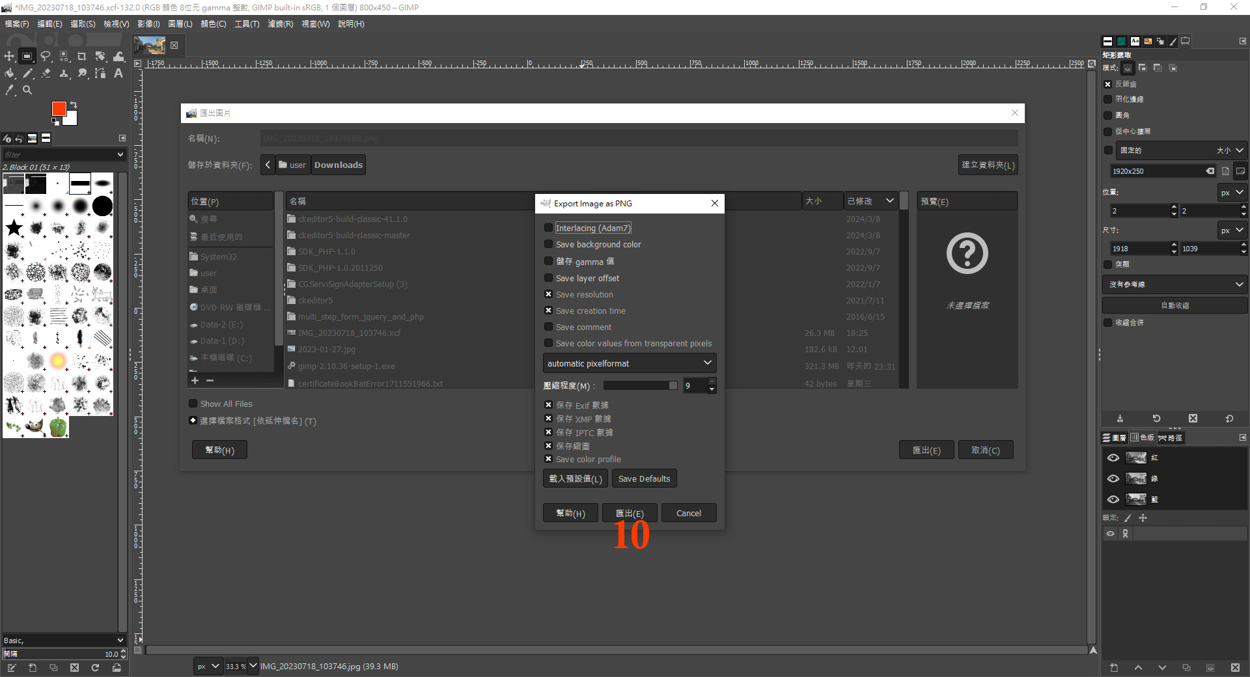Open 濾鏡(R) filters menu
The width and height of the screenshot is (1250, 677).
281,24
